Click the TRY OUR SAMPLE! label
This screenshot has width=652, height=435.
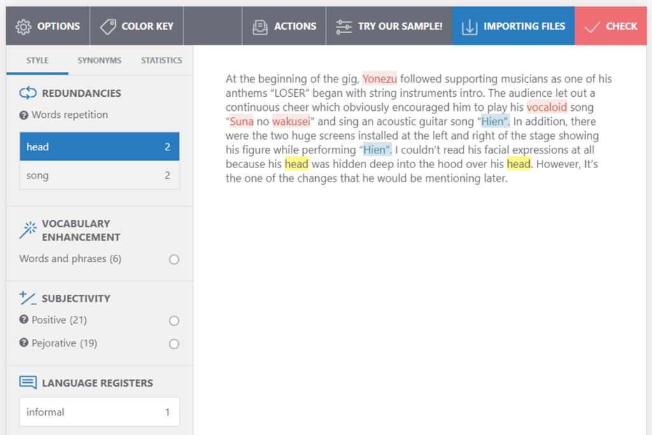pos(400,26)
